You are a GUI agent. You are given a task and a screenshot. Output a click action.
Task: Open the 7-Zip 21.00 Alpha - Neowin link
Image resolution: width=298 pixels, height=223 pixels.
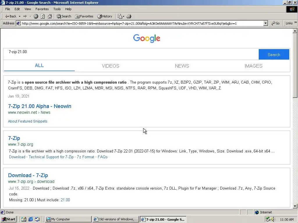[x=40, y=106]
